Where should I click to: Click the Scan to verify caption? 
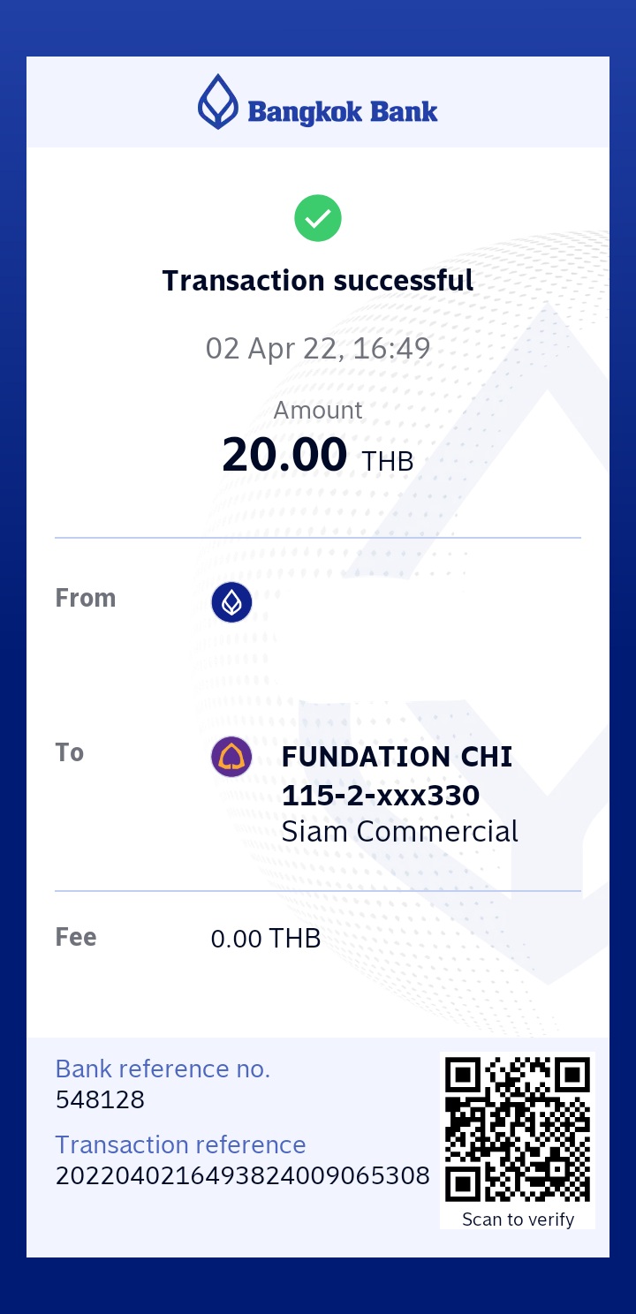click(x=518, y=1220)
